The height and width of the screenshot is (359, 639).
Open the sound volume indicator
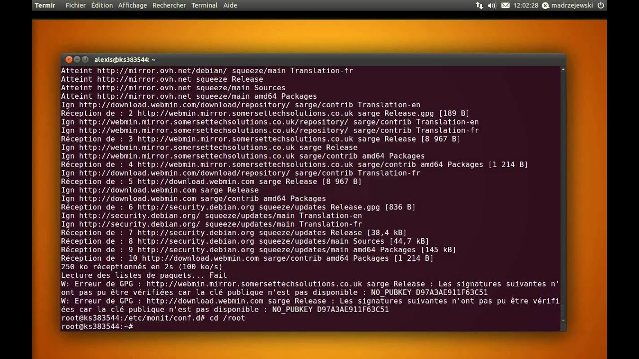[491, 5]
